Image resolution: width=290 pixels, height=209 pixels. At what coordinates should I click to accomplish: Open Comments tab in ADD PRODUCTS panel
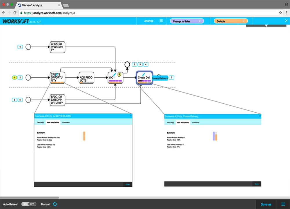[x=66, y=122]
